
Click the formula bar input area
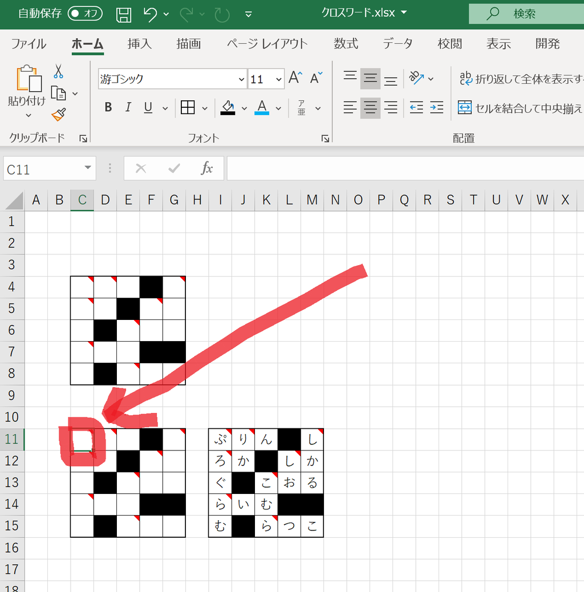coord(405,168)
